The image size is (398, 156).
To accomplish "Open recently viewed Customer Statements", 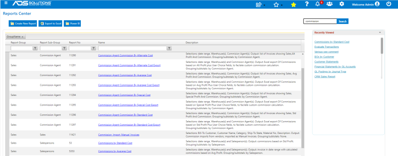I will (x=326, y=62).
